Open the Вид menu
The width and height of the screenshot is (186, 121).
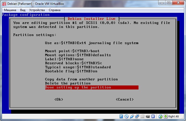coord(23,10)
